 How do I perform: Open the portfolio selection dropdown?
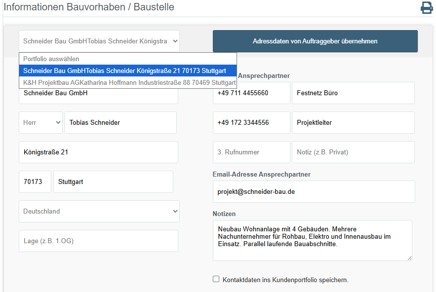click(99, 41)
